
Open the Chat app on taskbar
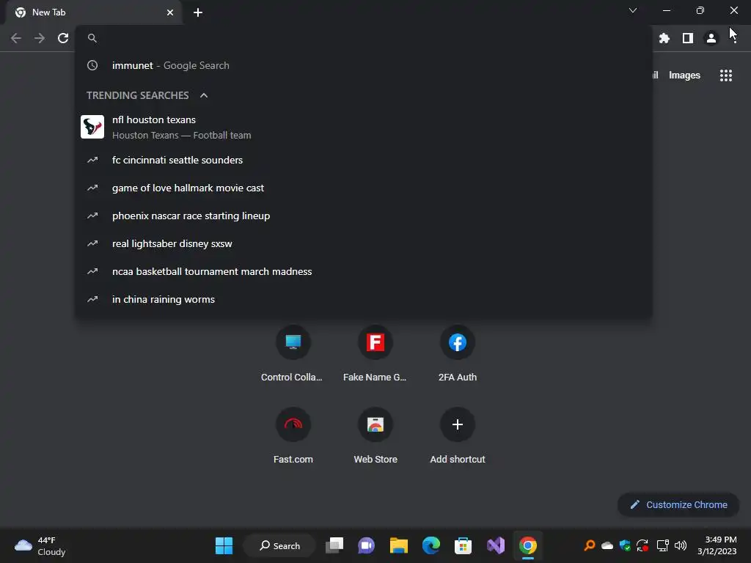367,545
